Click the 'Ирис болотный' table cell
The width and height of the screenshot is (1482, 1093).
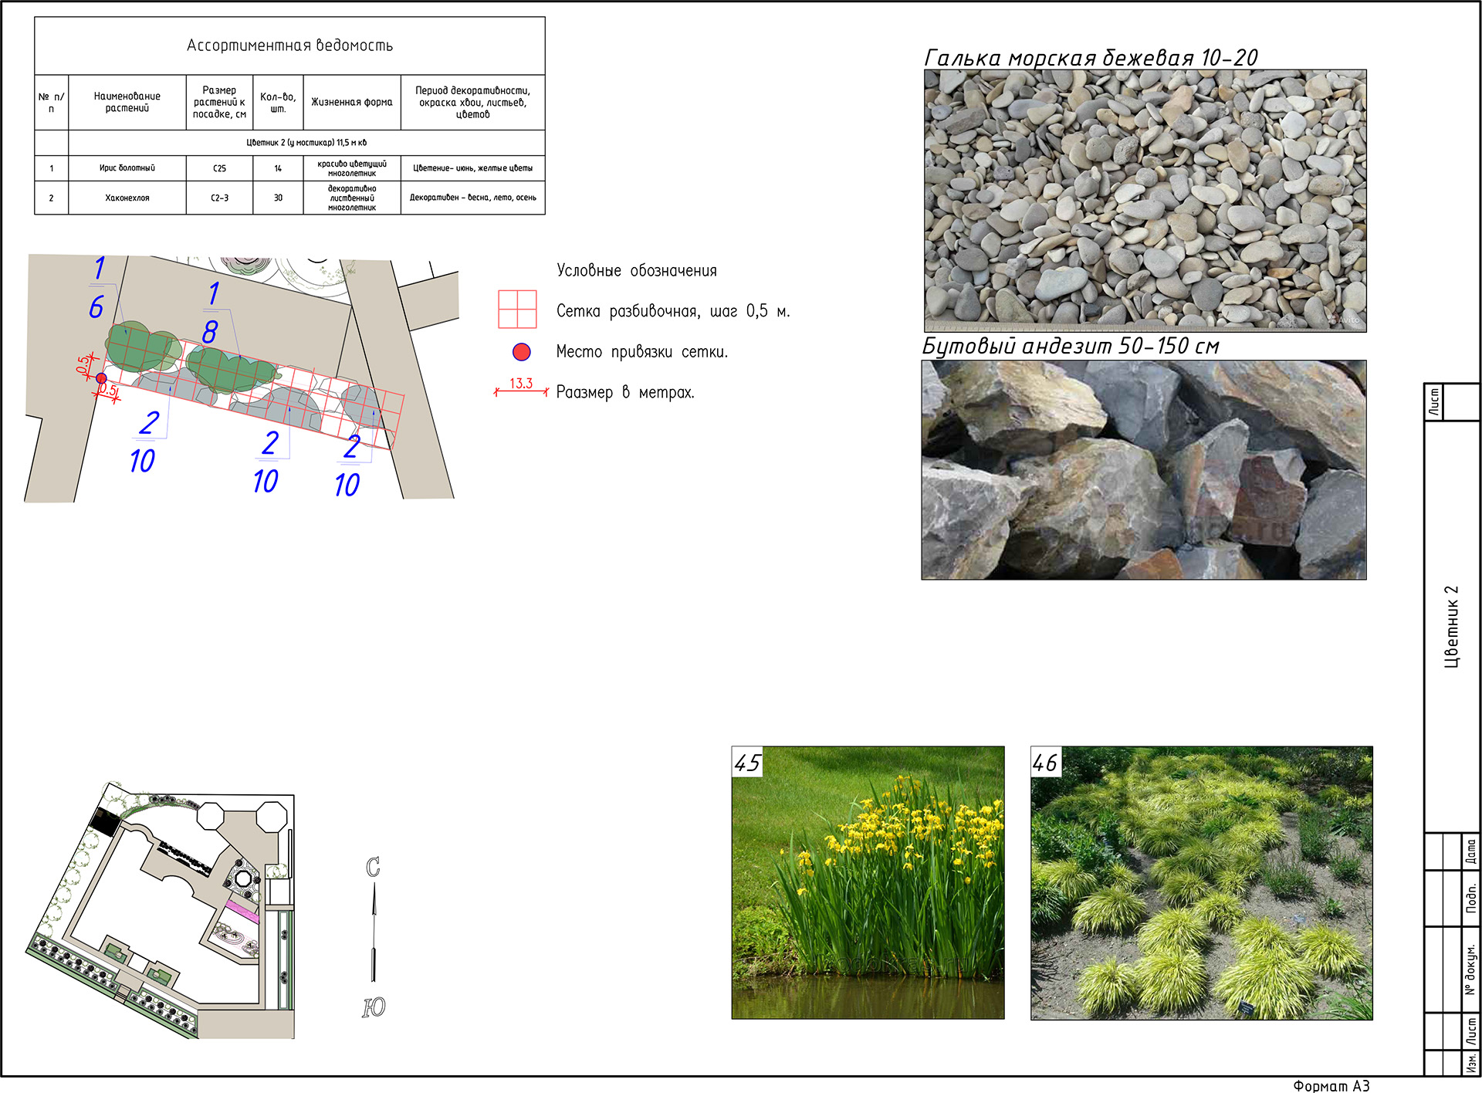[x=127, y=168]
